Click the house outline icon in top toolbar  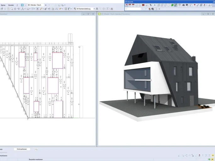coord(59,5)
